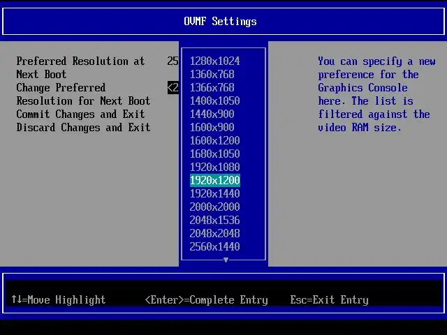
Task: Click the help text about Graphics Console
Action: pos(376,94)
